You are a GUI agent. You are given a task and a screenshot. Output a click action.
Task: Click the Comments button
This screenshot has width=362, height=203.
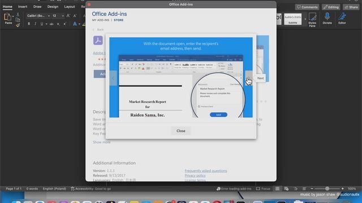[307, 7]
